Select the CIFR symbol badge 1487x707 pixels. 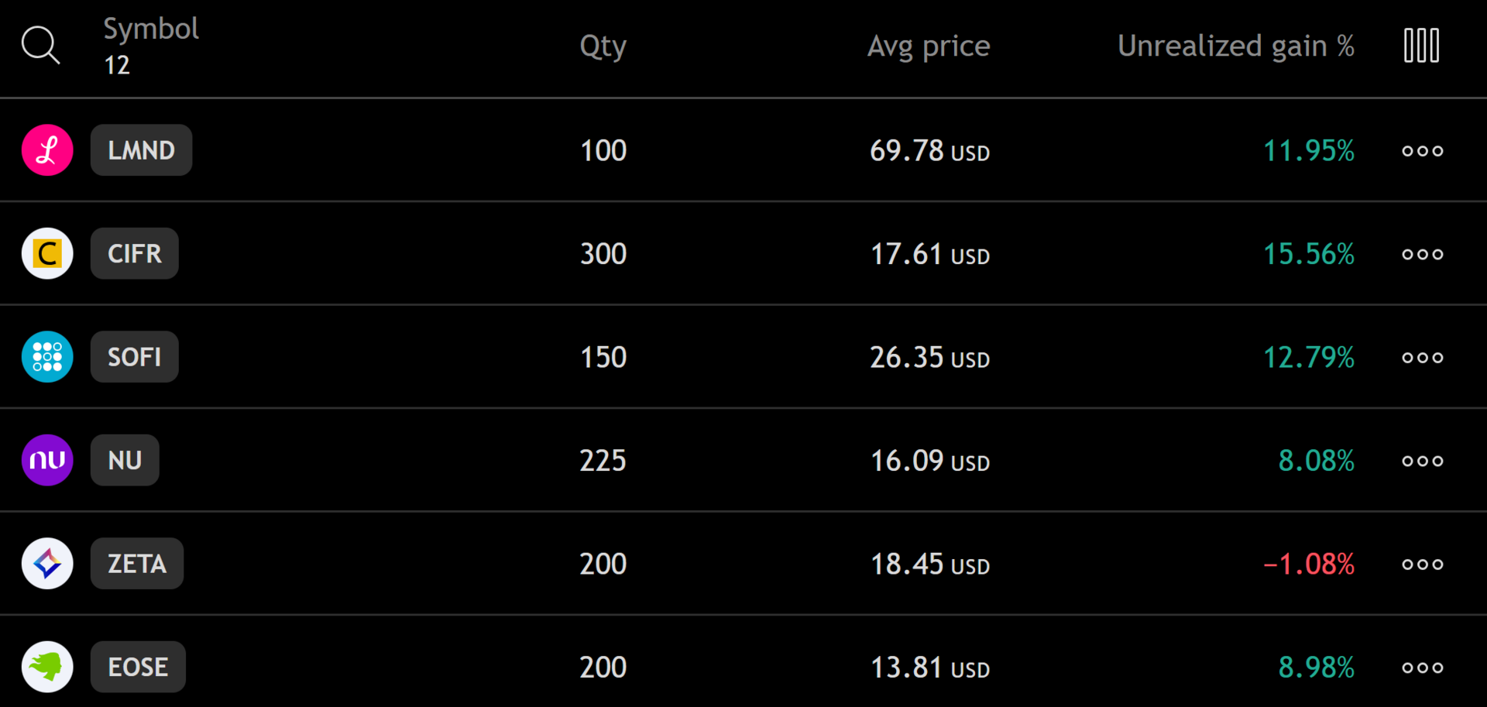(x=134, y=253)
